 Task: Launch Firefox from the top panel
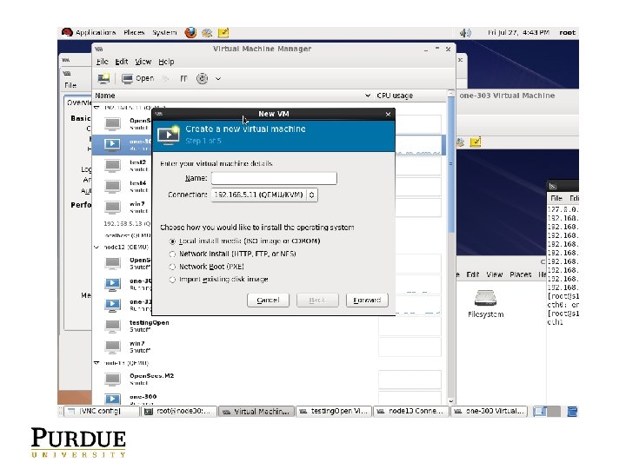pyautogui.click(x=190, y=33)
